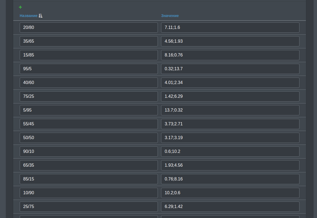Focus the value input 4.01;2.34

[230, 83]
